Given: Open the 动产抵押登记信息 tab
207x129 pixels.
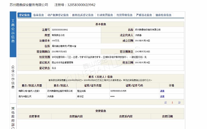Looking at the screenshot, I should [x=58, y=15].
